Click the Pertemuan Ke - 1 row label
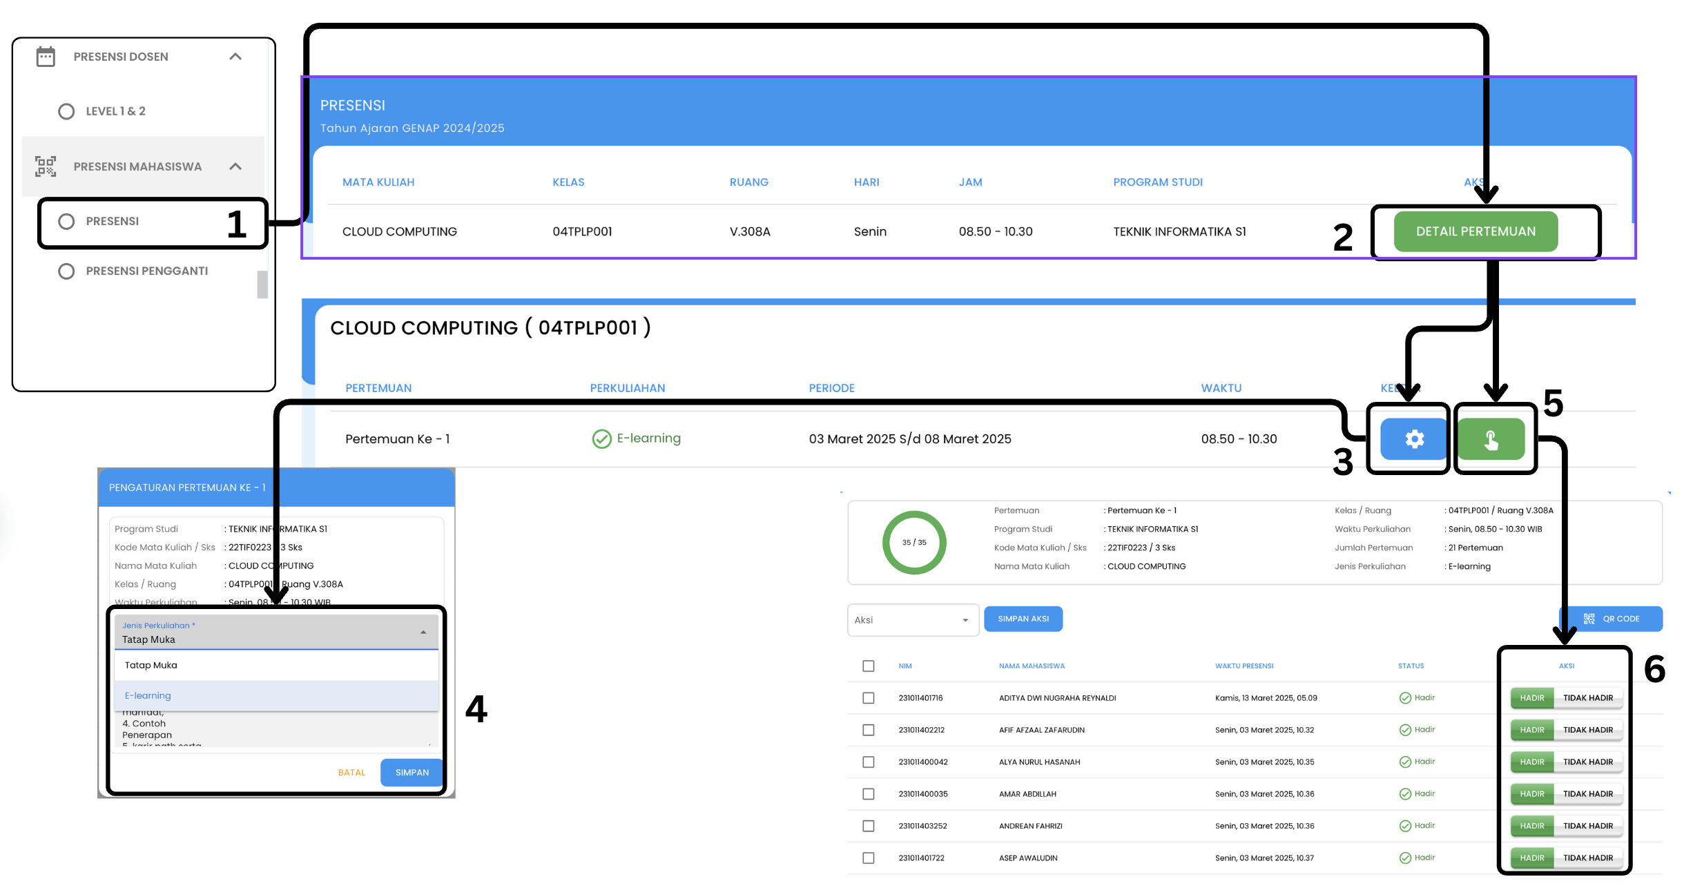 click(x=398, y=439)
